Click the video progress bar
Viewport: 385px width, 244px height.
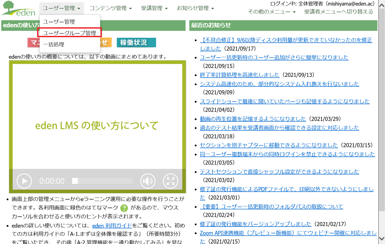click(102, 181)
